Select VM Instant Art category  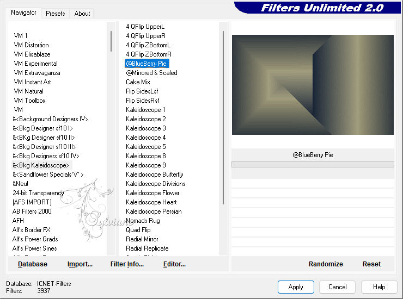[32, 82]
